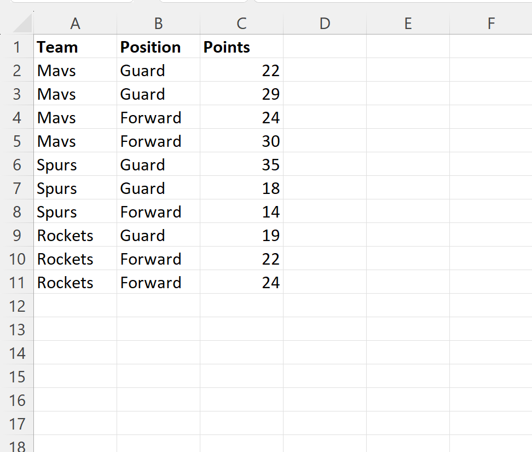The width and height of the screenshot is (532, 452).
Task: Select column B header
Action: coord(158,24)
